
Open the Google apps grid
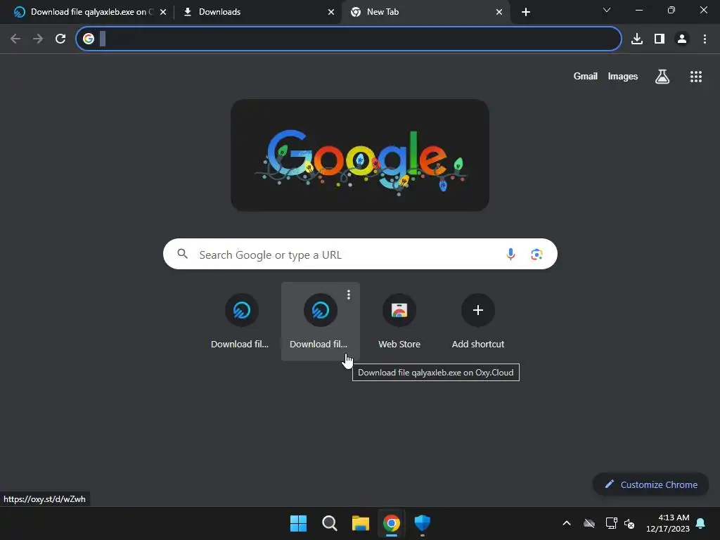[696, 77]
